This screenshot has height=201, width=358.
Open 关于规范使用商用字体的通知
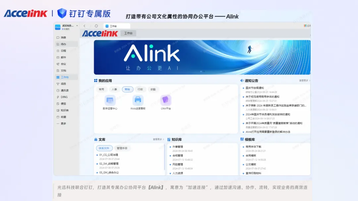click(x=262, y=97)
